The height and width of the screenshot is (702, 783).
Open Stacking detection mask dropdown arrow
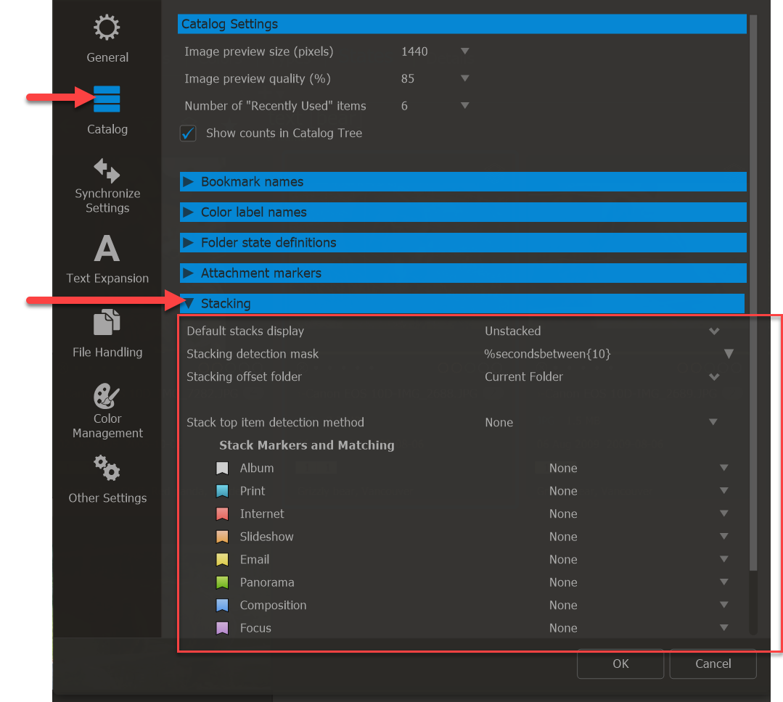729,354
